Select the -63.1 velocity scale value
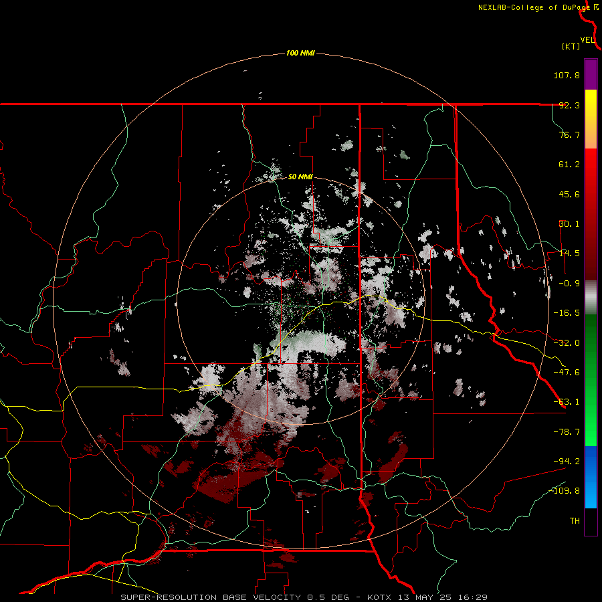The height and width of the screenshot is (602, 602). pyautogui.click(x=567, y=402)
